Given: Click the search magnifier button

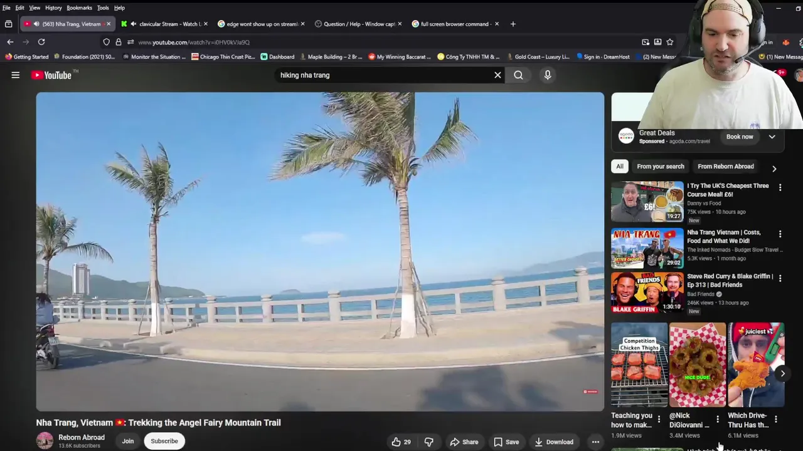Looking at the screenshot, I should pyautogui.click(x=518, y=75).
